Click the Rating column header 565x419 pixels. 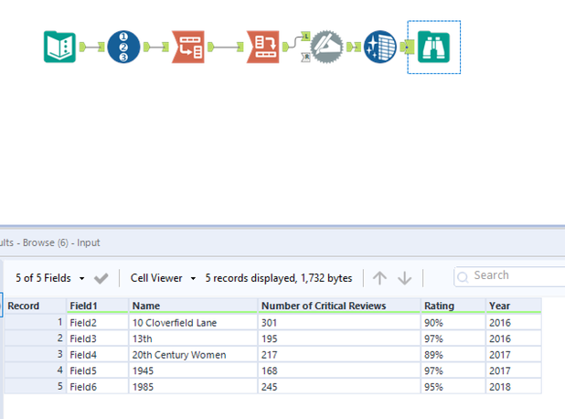tap(453, 306)
